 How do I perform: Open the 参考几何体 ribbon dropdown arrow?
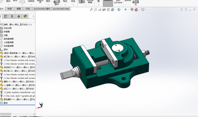coord(73,5)
